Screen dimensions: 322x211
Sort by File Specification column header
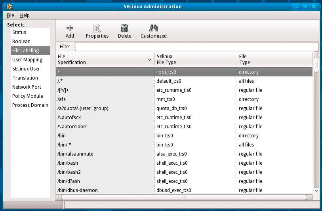105,59
